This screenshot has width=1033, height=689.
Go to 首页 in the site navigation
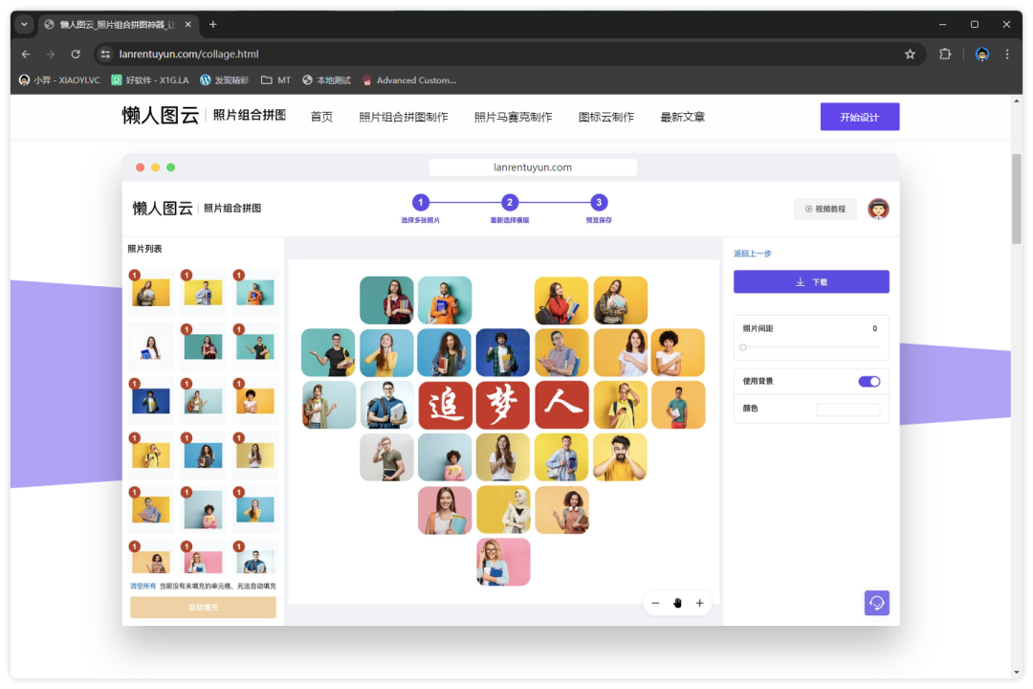click(321, 117)
